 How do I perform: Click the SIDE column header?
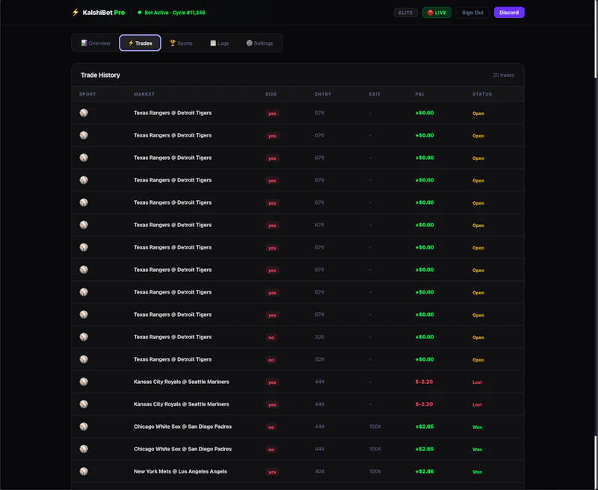point(271,94)
